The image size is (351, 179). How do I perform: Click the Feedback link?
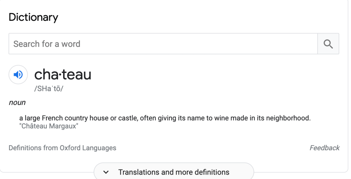coord(324,148)
